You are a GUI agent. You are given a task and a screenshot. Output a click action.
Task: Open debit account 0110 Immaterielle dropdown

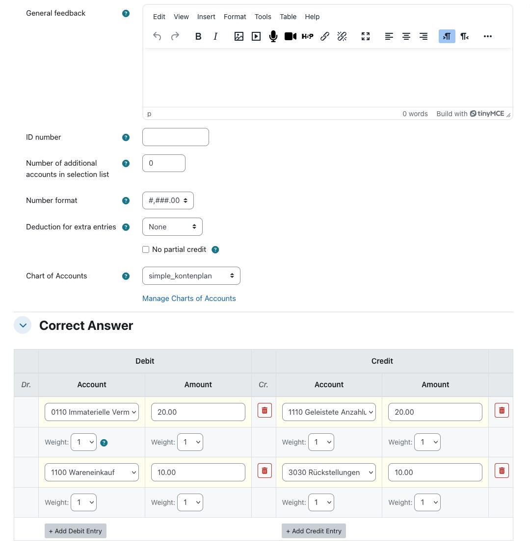92,412
